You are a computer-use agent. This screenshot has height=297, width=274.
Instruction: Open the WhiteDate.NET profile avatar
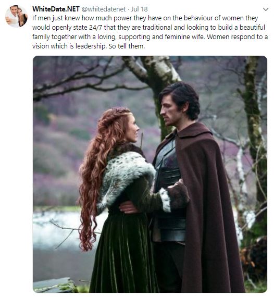click(16, 16)
